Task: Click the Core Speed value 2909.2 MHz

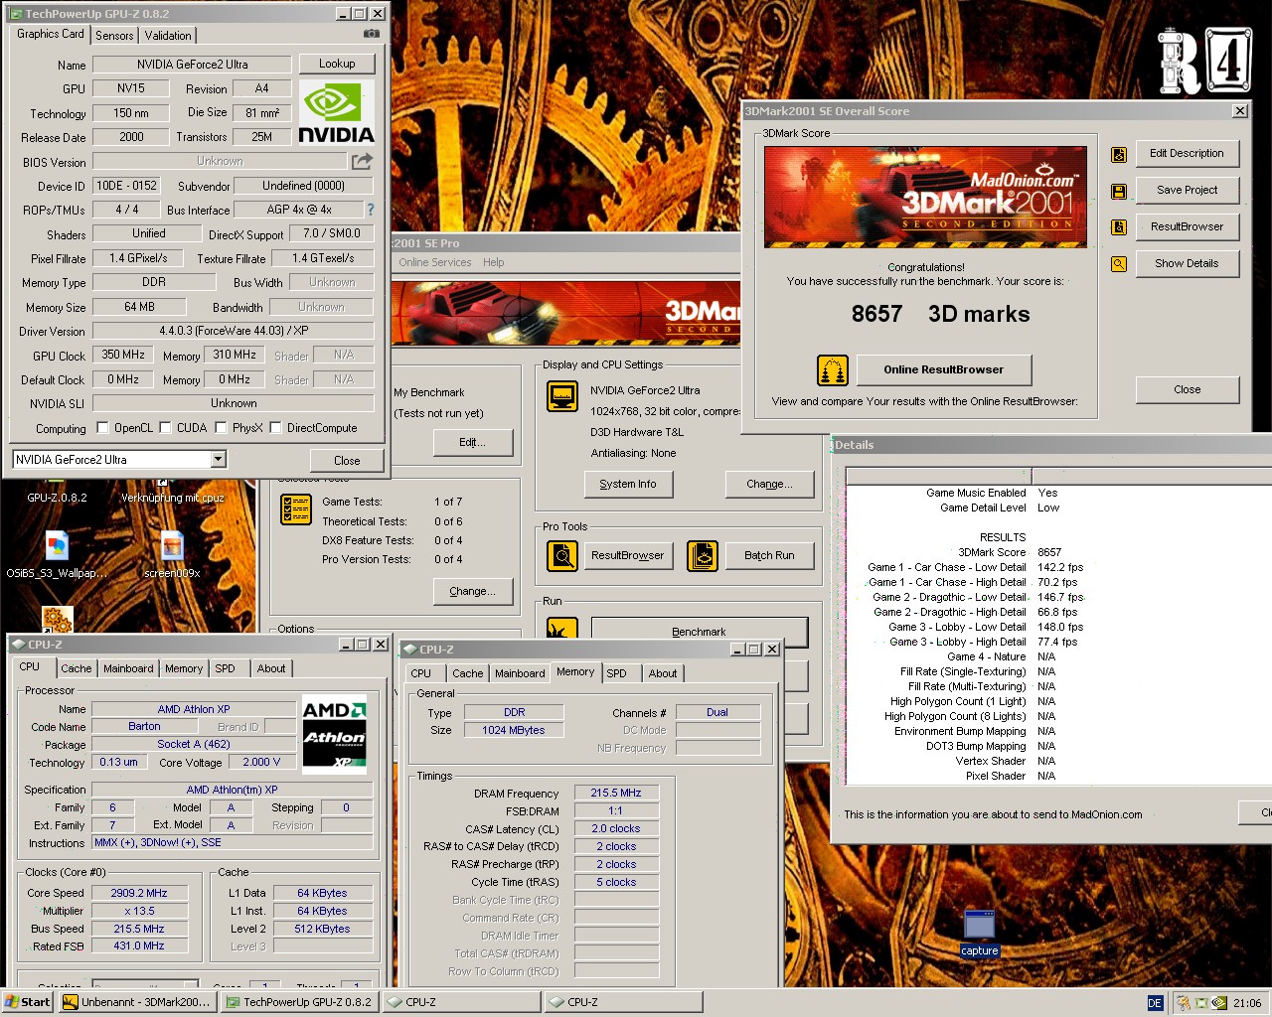Action: pos(138,893)
